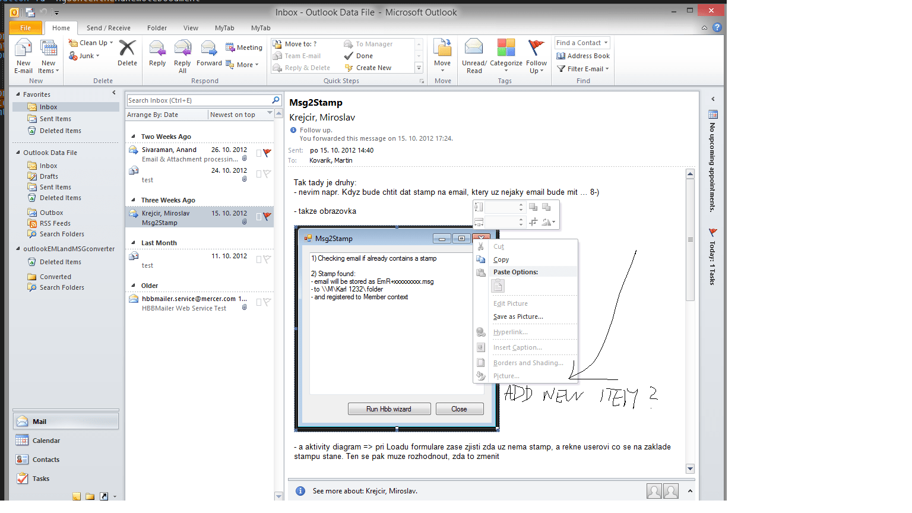Click the Unread/Read envelope icon
This screenshot has height=513, width=912.
[x=474, y=47]
